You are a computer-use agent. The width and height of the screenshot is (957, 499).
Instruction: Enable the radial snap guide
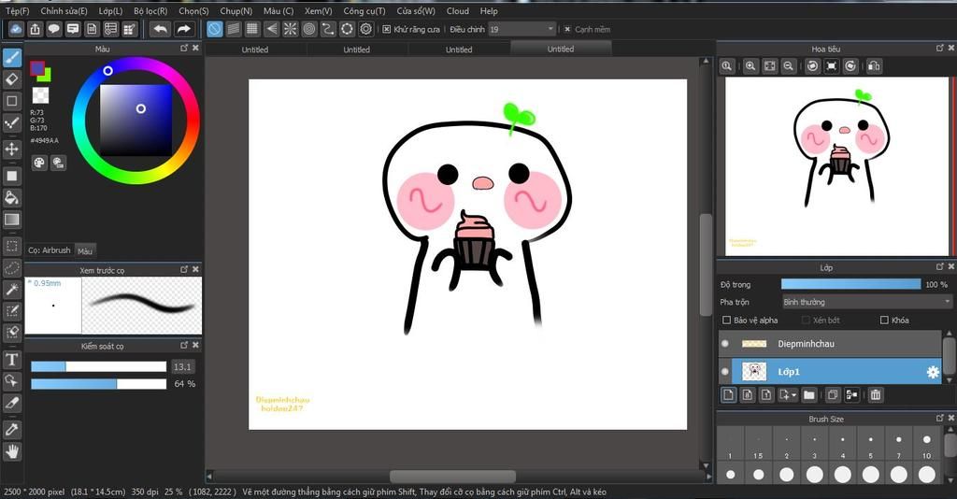click(x=290, y=29)
